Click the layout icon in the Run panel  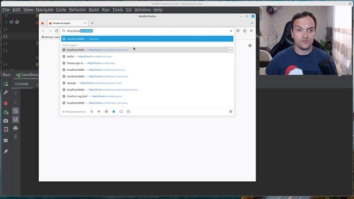pos(6,140)
